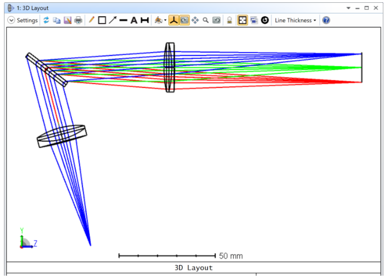This screenshot has height=279, width=389.
Task: Click the save image icon
Action: tap(67, 20)
